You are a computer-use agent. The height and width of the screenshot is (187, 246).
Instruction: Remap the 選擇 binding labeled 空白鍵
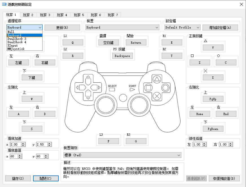tap(109, 42)
